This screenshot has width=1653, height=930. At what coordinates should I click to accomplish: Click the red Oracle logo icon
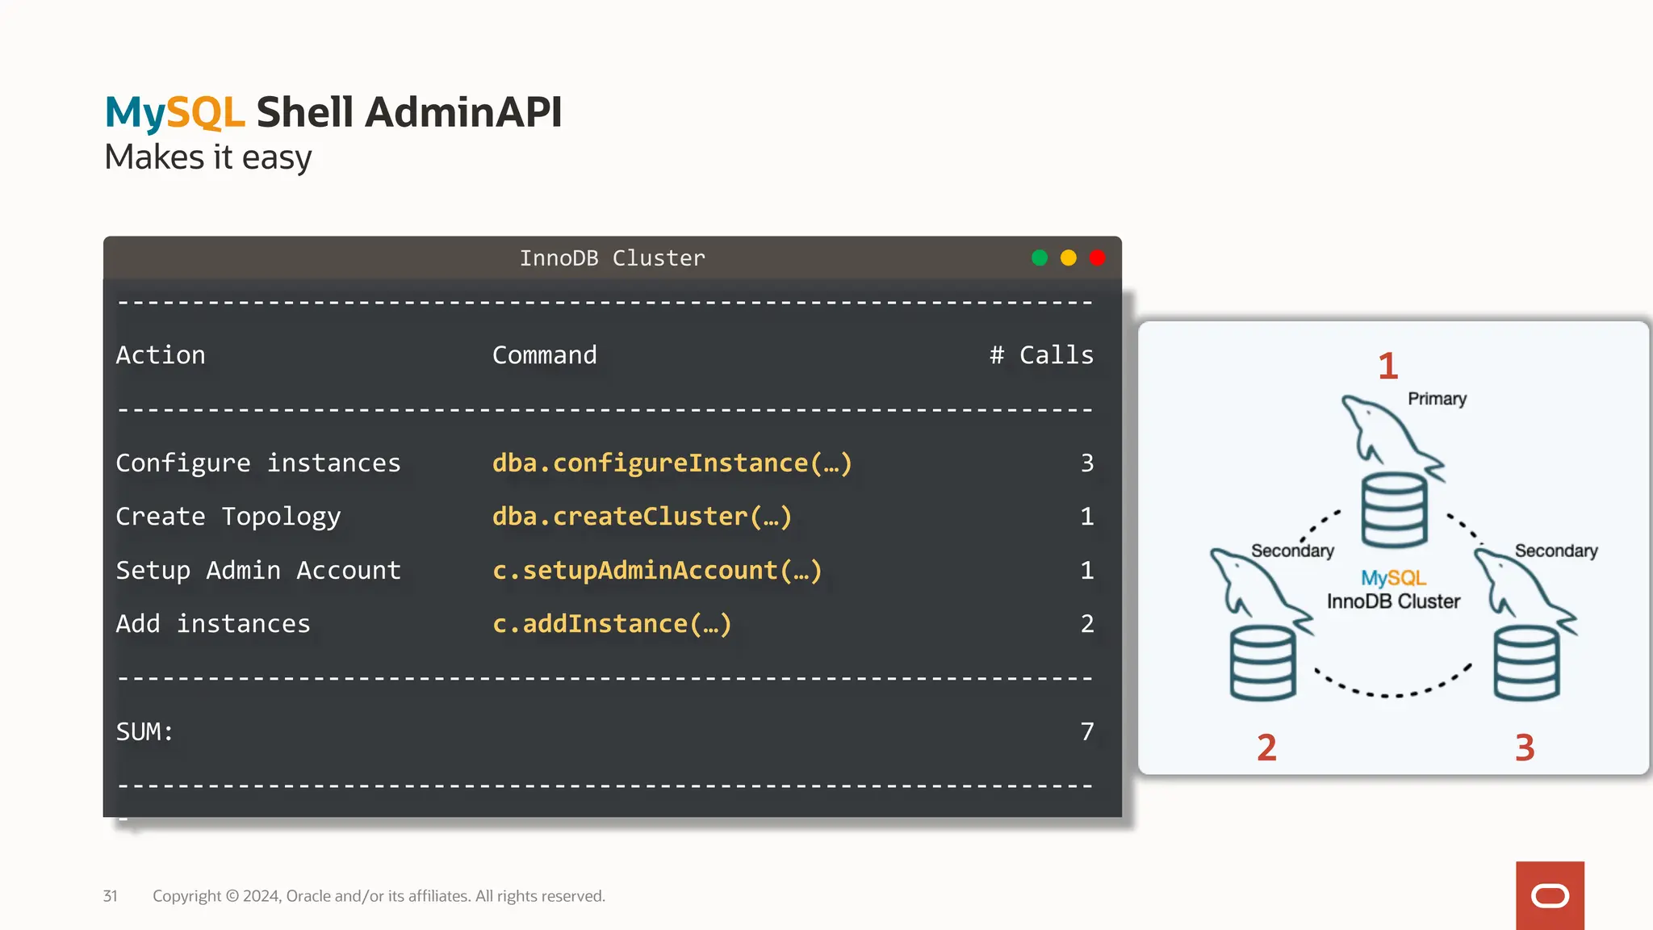coord(1550,895)
